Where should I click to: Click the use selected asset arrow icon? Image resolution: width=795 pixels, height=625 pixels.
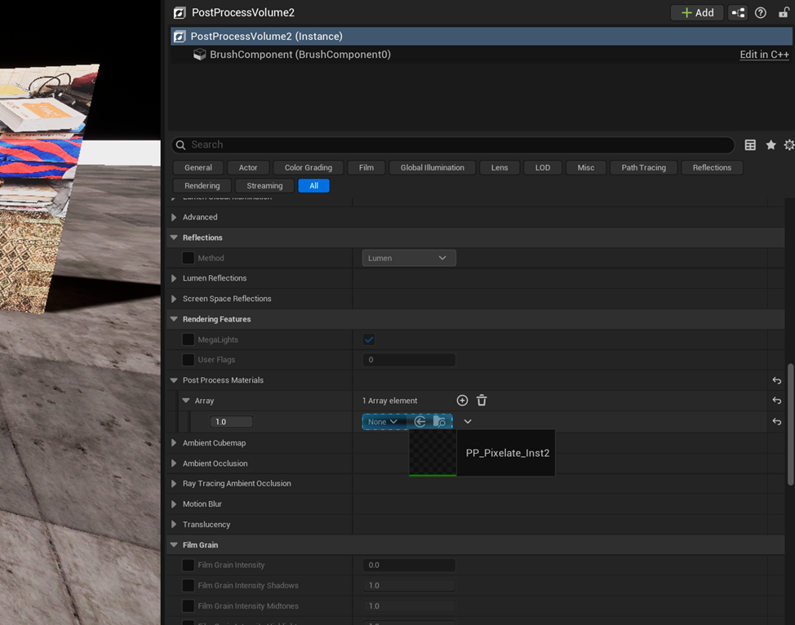click(420, 422)
